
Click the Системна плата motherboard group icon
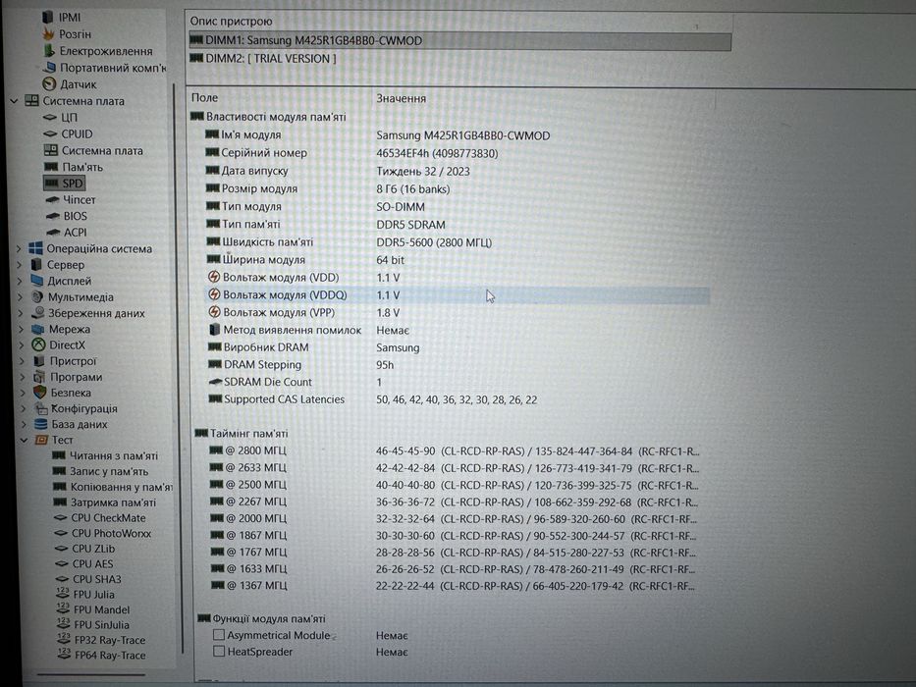click(31, 100)
